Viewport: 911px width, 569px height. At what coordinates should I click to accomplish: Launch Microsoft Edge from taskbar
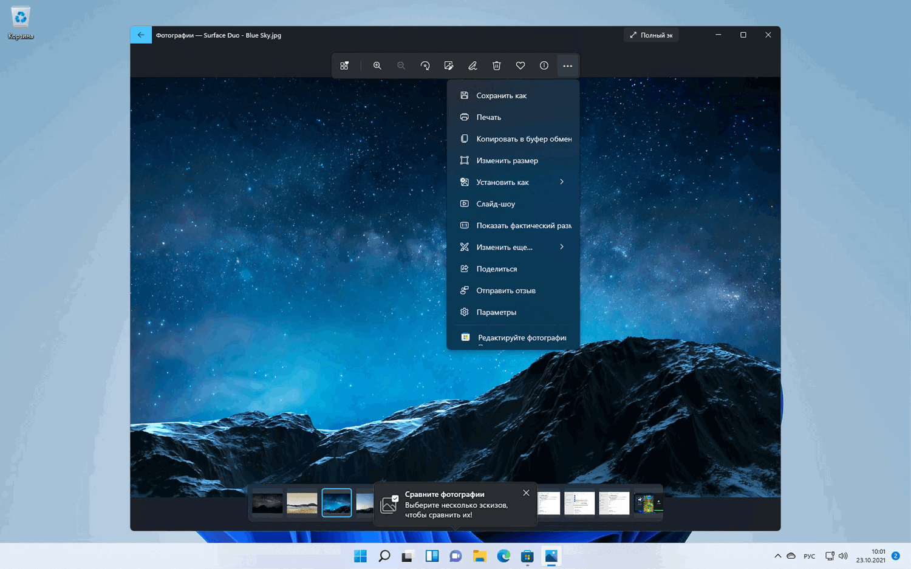pyautogui.click(x=503, y=556)
